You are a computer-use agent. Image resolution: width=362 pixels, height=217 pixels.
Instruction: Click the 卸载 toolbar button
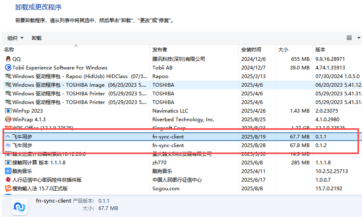[x=37, y=38]
